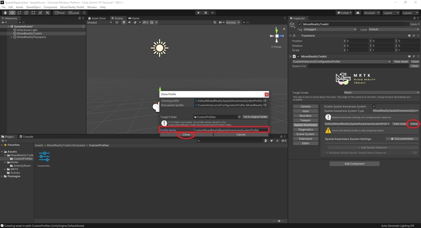Toggle 2D scene view mode
The height and width of the screenshot is (228, 421).
[117, 22]
